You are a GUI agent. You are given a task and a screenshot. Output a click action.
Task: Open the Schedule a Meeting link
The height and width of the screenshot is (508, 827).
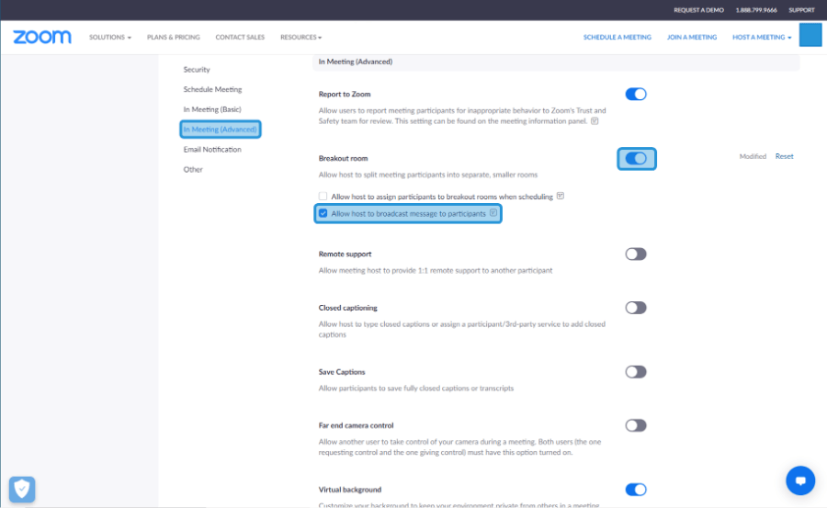tap(617, 37)
